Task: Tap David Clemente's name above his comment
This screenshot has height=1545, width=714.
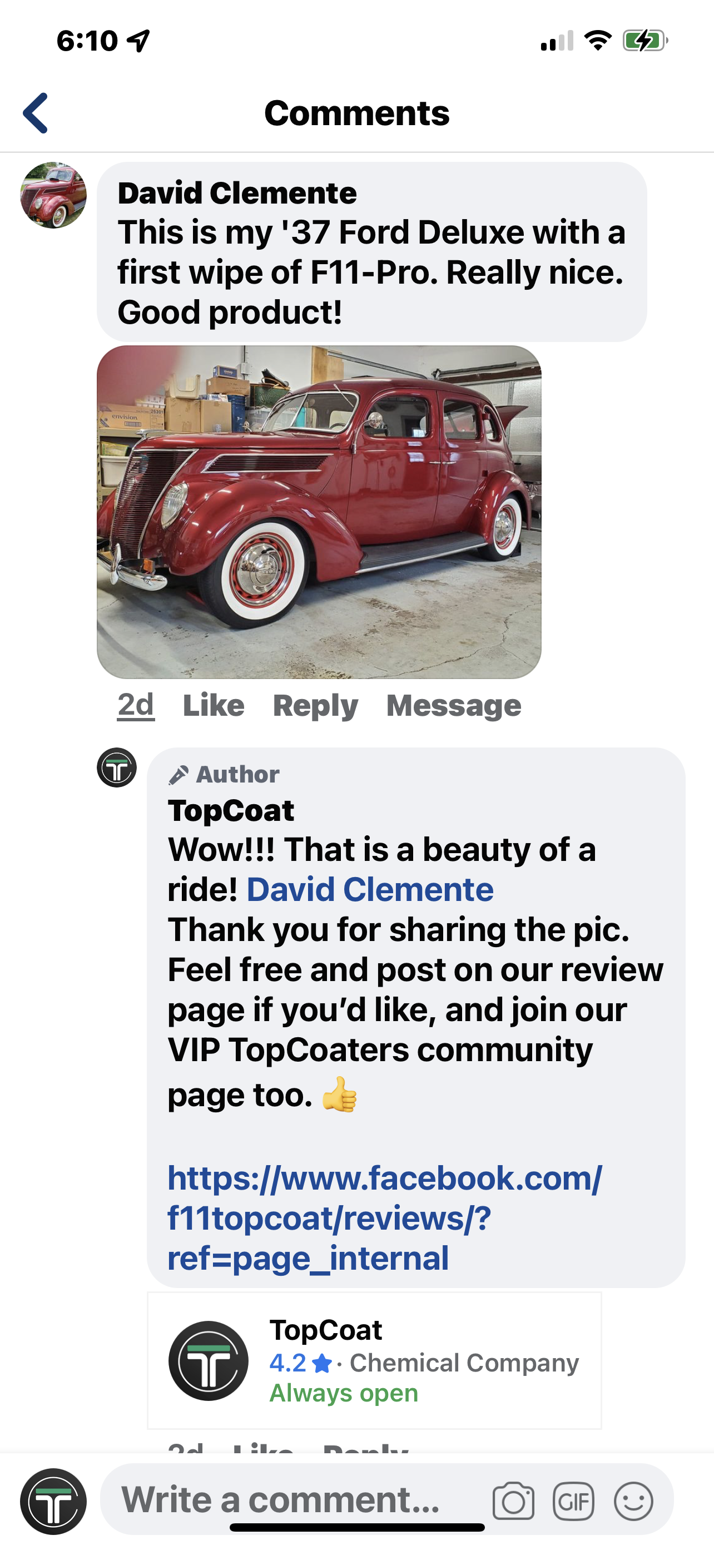Action: [x=237, y=192]
